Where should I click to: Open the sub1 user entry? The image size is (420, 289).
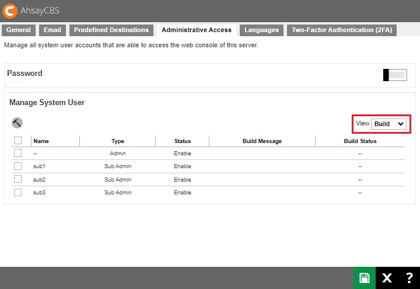tap(39, 166)
